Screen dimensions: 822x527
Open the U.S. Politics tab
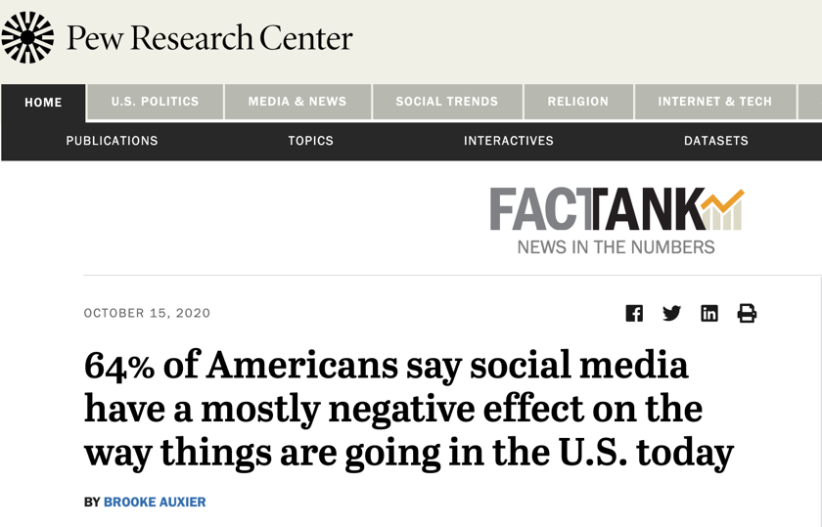coord(155,102)
